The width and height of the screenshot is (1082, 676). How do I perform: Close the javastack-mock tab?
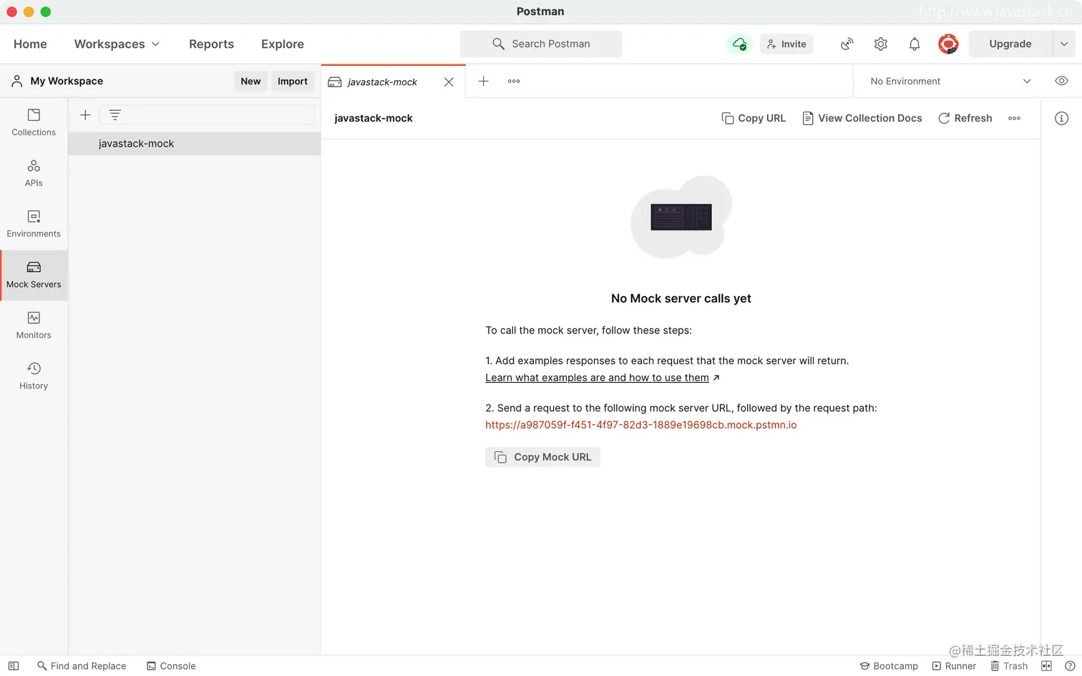point(449,82)
